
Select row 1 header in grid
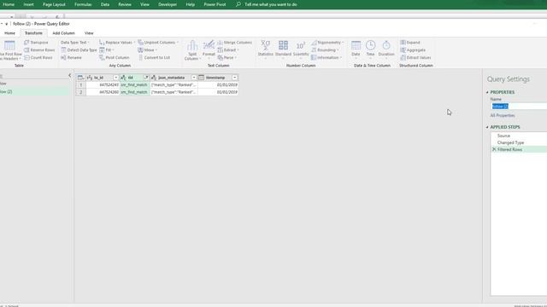click(x=81, y=85)
